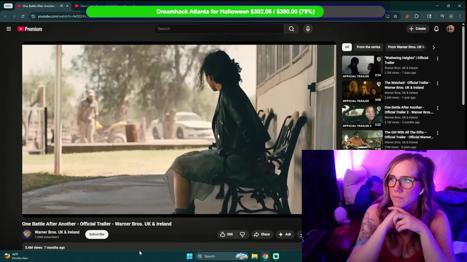Click the Chrome address bar URL
Viewport: 467px width, 262px height.
tap(63, 16)
